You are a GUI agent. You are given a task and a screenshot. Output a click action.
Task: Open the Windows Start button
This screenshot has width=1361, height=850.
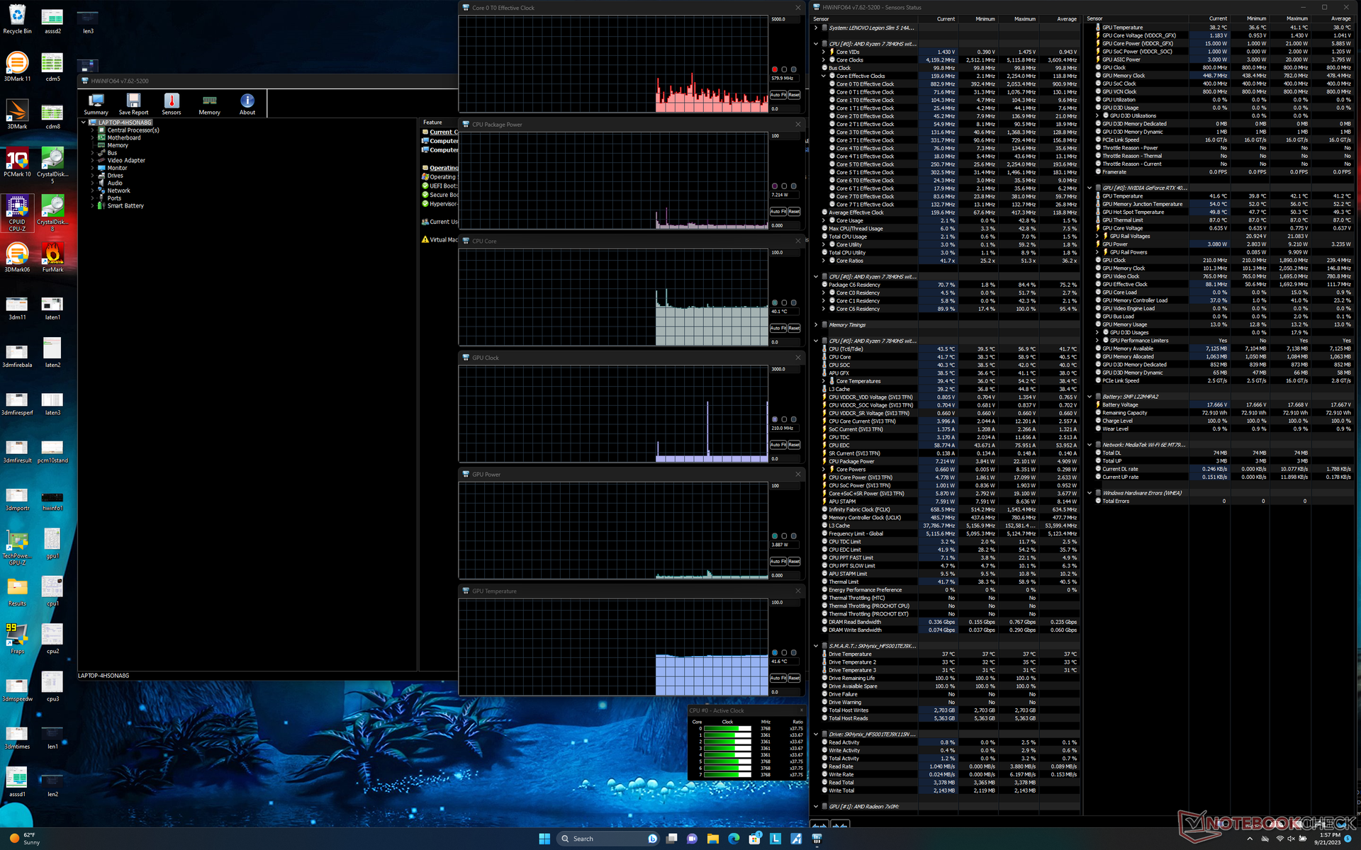pos(544,839)
